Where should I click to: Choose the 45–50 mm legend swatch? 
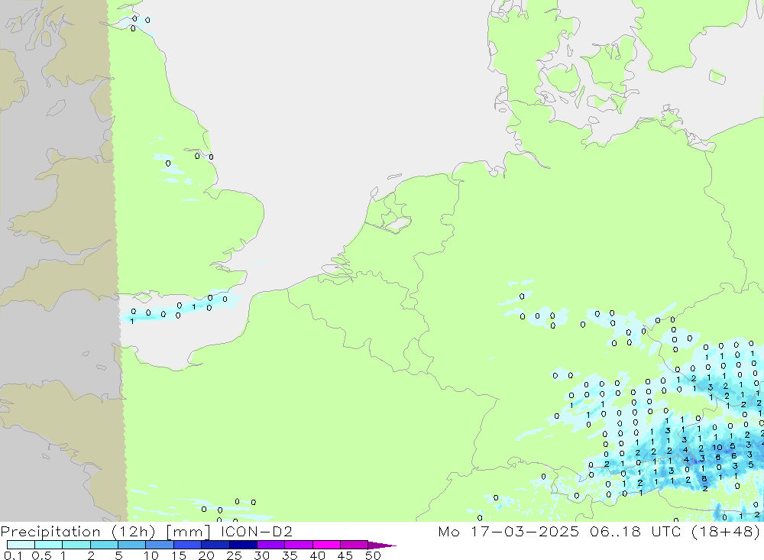coord(354,545)
